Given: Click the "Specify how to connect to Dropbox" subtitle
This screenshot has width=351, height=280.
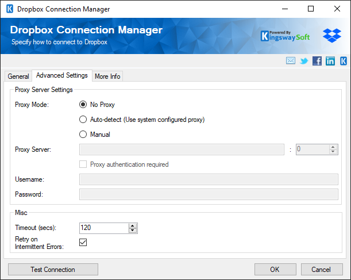Looking at the screenshot, I should 59,42.
